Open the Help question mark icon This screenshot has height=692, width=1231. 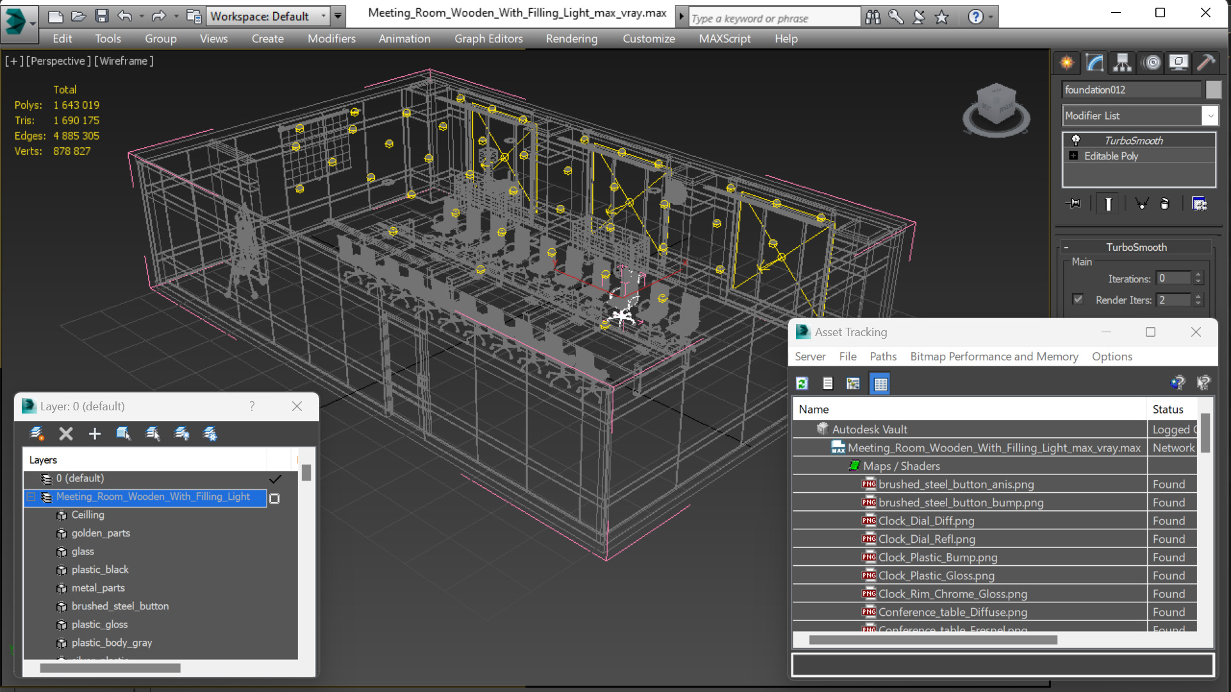click(975, 17)
